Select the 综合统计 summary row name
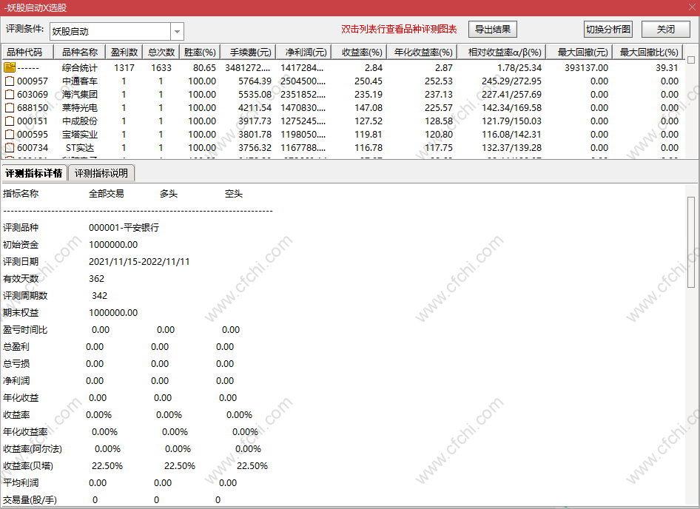This screenshot has height=509, width=700. click(x=79, y=68)
